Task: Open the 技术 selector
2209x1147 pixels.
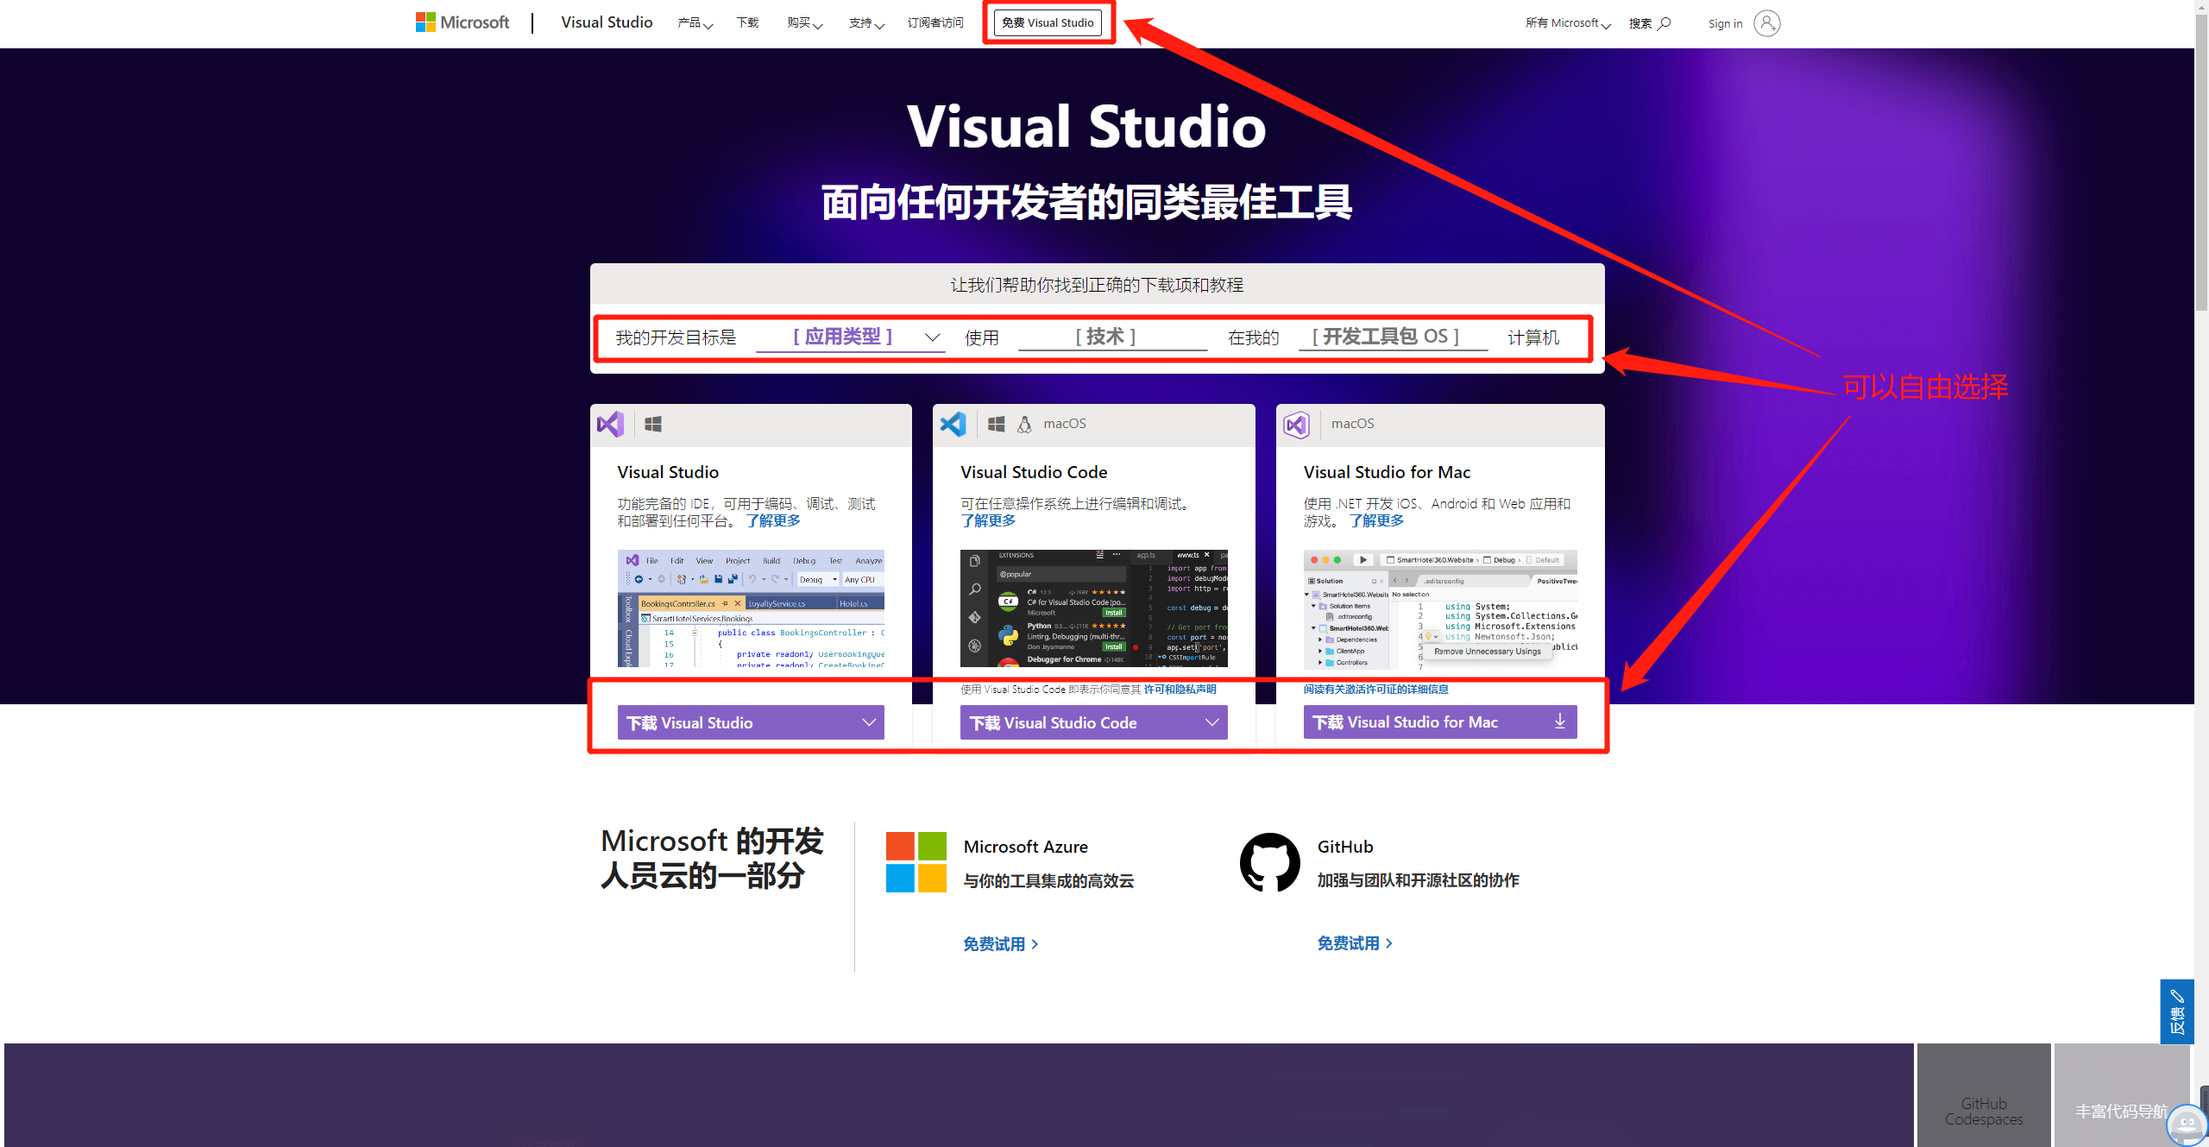Action: click(x=1111, y=337)
